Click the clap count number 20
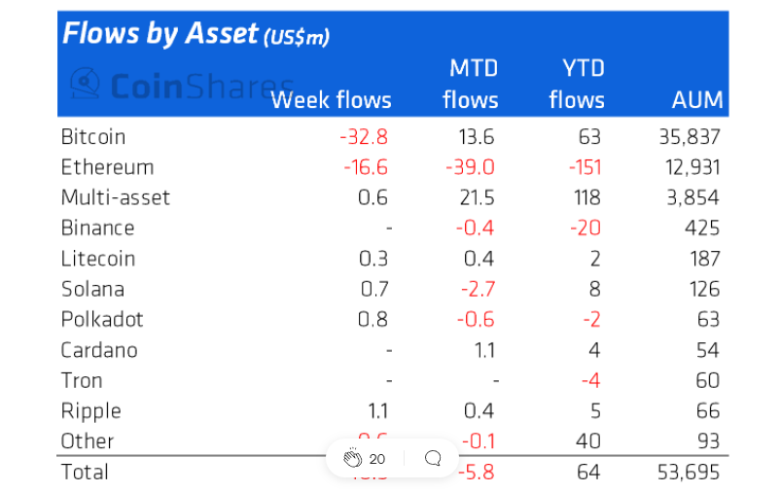The height and width of the screenshot is (493, 781). tap(377, 458)
